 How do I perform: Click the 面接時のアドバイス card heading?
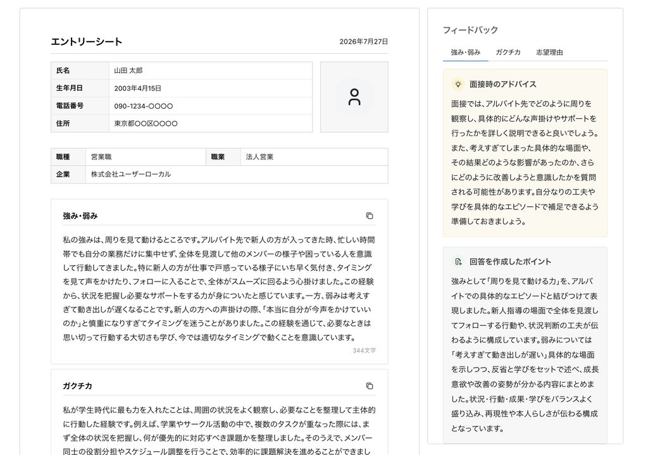[x=502, y=84]
